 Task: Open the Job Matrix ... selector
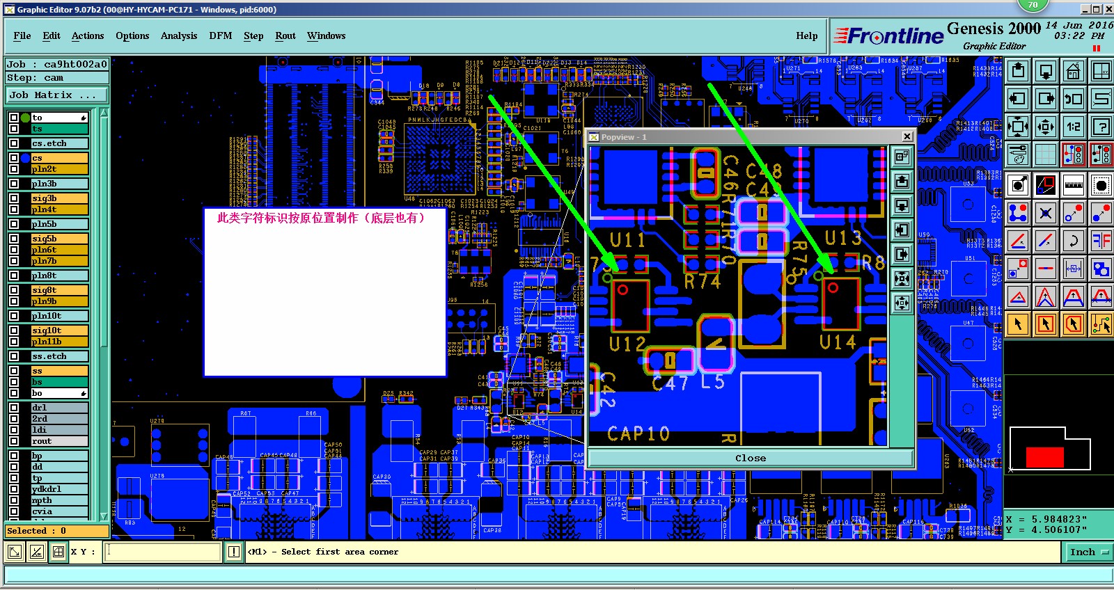click(x=57, y=95)
